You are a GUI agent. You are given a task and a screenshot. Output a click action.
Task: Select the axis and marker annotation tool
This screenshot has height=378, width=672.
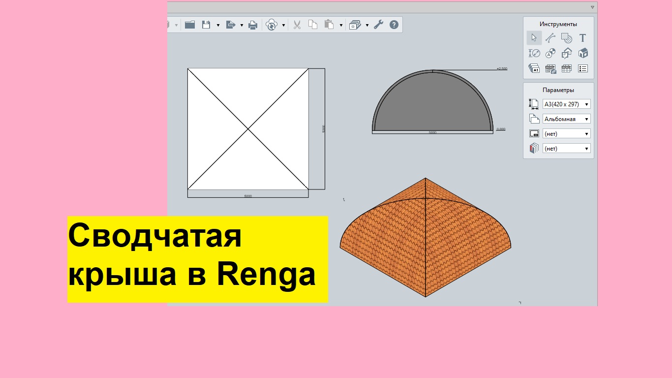[550, 53]
